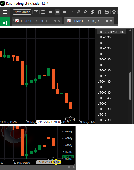
Task: Expand the m1 timeframe dropdown arrow
Action: (47, 21)
